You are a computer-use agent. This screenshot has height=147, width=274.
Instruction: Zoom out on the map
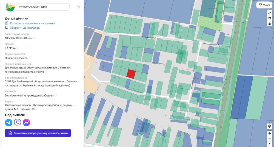pyautogui.click(x=270, y=139)
